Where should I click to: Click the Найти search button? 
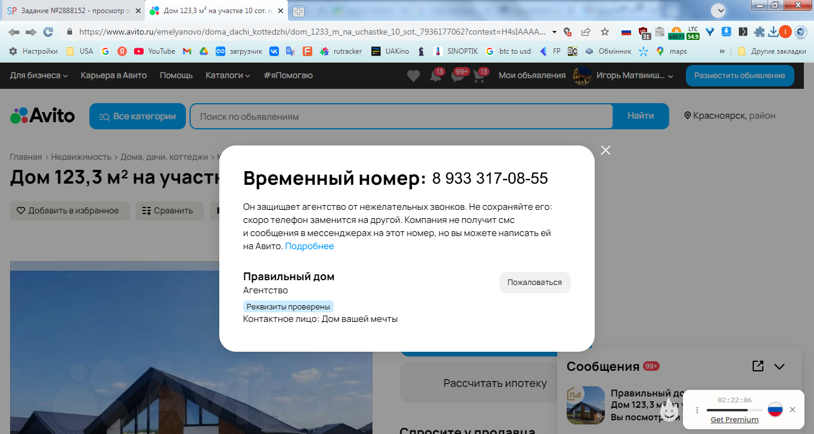pyautogui.click(x=641, y=116)
